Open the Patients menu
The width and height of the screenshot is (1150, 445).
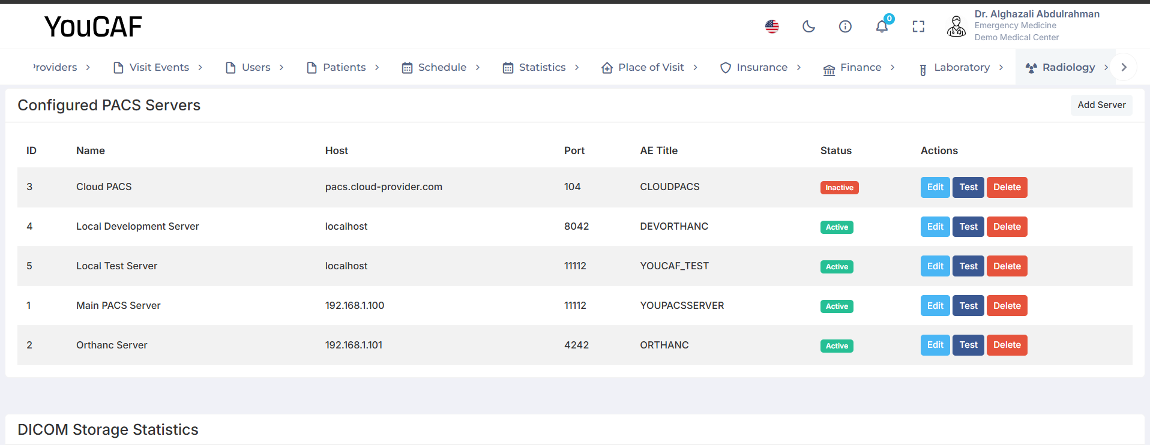click(343, 68)
